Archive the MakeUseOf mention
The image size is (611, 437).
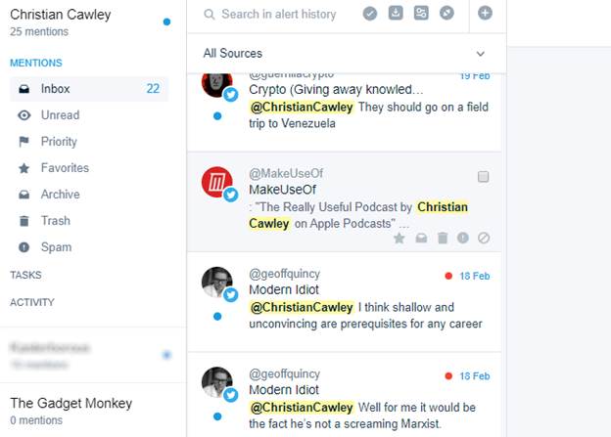click(421, 238)
